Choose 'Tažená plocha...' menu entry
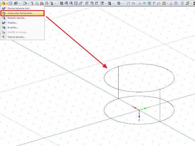Image resolution: width=195 pixels, height=146 pixels. [23, 37]
